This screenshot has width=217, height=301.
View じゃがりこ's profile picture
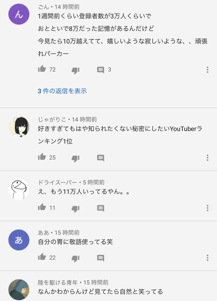click(x=19, y=127)
